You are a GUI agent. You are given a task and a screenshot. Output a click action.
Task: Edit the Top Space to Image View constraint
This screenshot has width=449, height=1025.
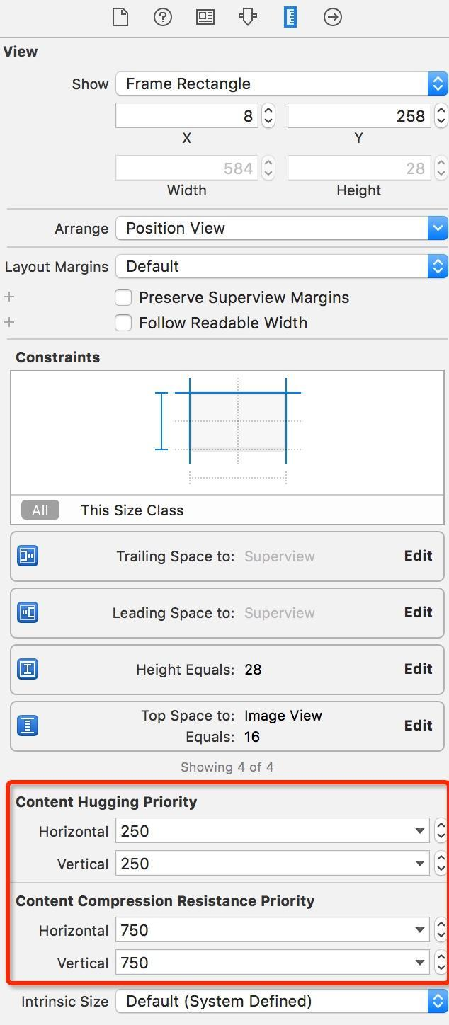418,726
